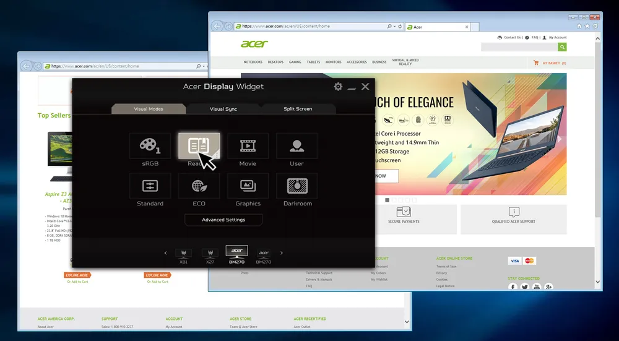Go back in the front browser window
Screen dimensions: 619x341
217,26
